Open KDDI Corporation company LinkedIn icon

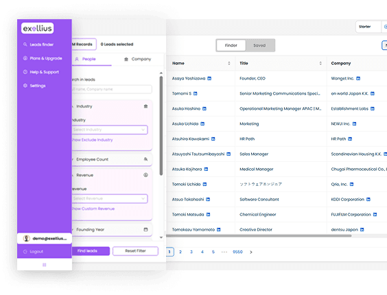[x=368, y=200]
